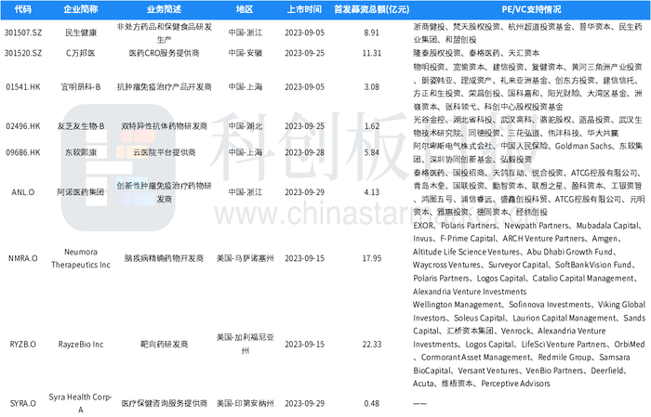
Task: Select stock code RYZB.O
Action: 23,345
